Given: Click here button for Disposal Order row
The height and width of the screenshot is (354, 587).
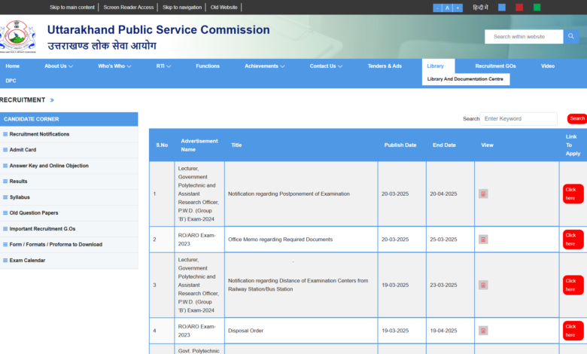Looking at the screenshot, I should (x=573, y=331).
